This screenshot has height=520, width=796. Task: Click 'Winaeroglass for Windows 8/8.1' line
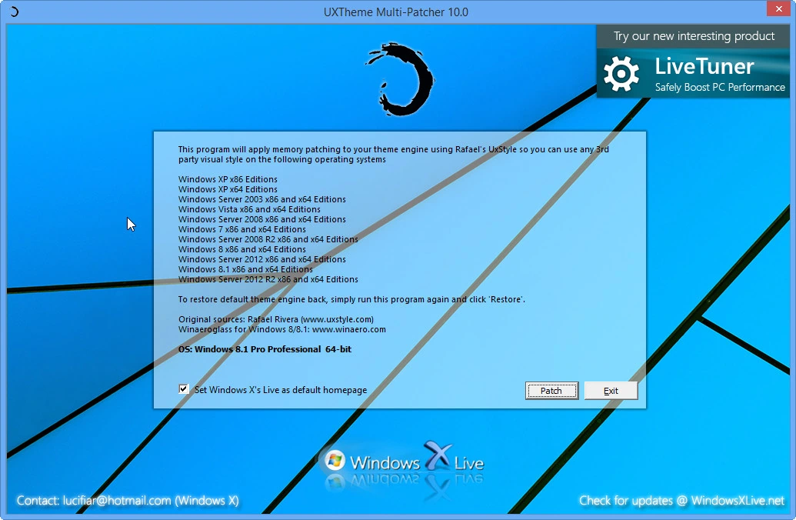281,329
